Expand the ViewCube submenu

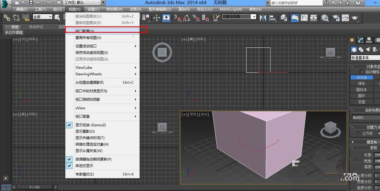point(103,67)
